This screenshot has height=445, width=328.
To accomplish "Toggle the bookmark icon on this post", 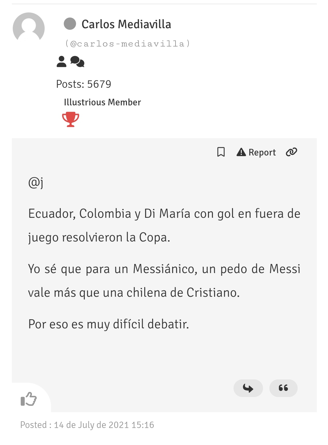I will [221, 152].
